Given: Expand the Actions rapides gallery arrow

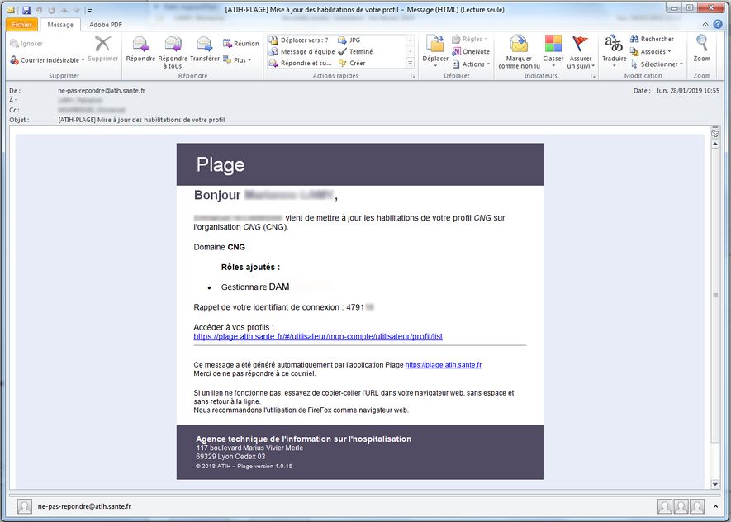Looking at the screenshot, I should 411,63.
